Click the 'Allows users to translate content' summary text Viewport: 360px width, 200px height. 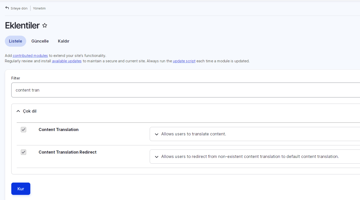coord(194,134)
